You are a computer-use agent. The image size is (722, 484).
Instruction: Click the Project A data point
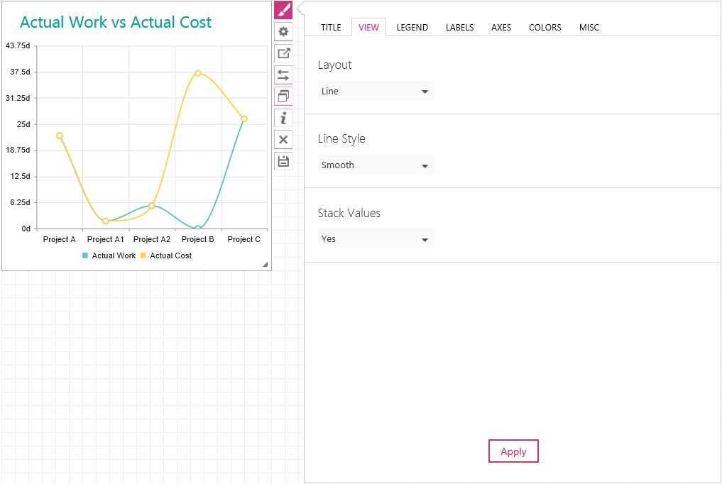click(60, 136)
